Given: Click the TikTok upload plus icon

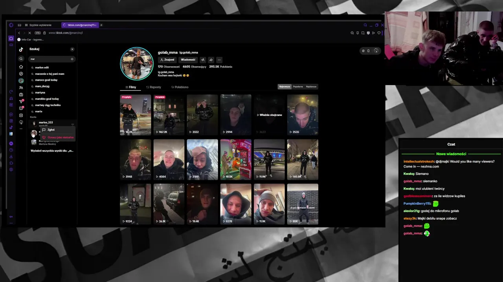Looking at the screenshot, I should click(x=21, y=116).
